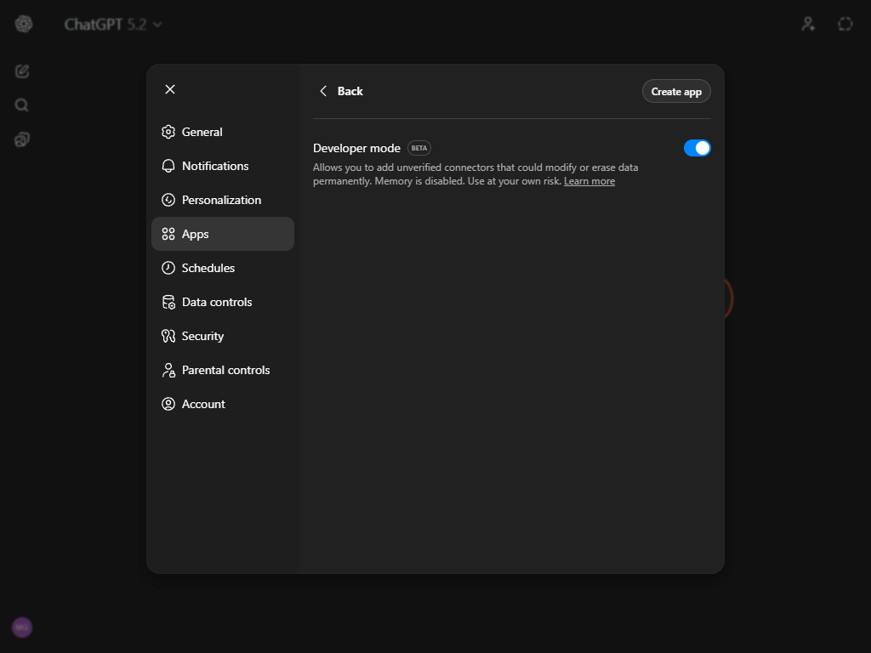Click the grid icon beside Apps
The image size is (871, 653).
(x=168, y=234)
